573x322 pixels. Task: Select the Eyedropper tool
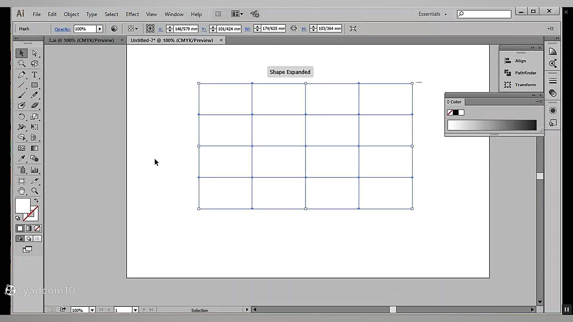point(21,159)
